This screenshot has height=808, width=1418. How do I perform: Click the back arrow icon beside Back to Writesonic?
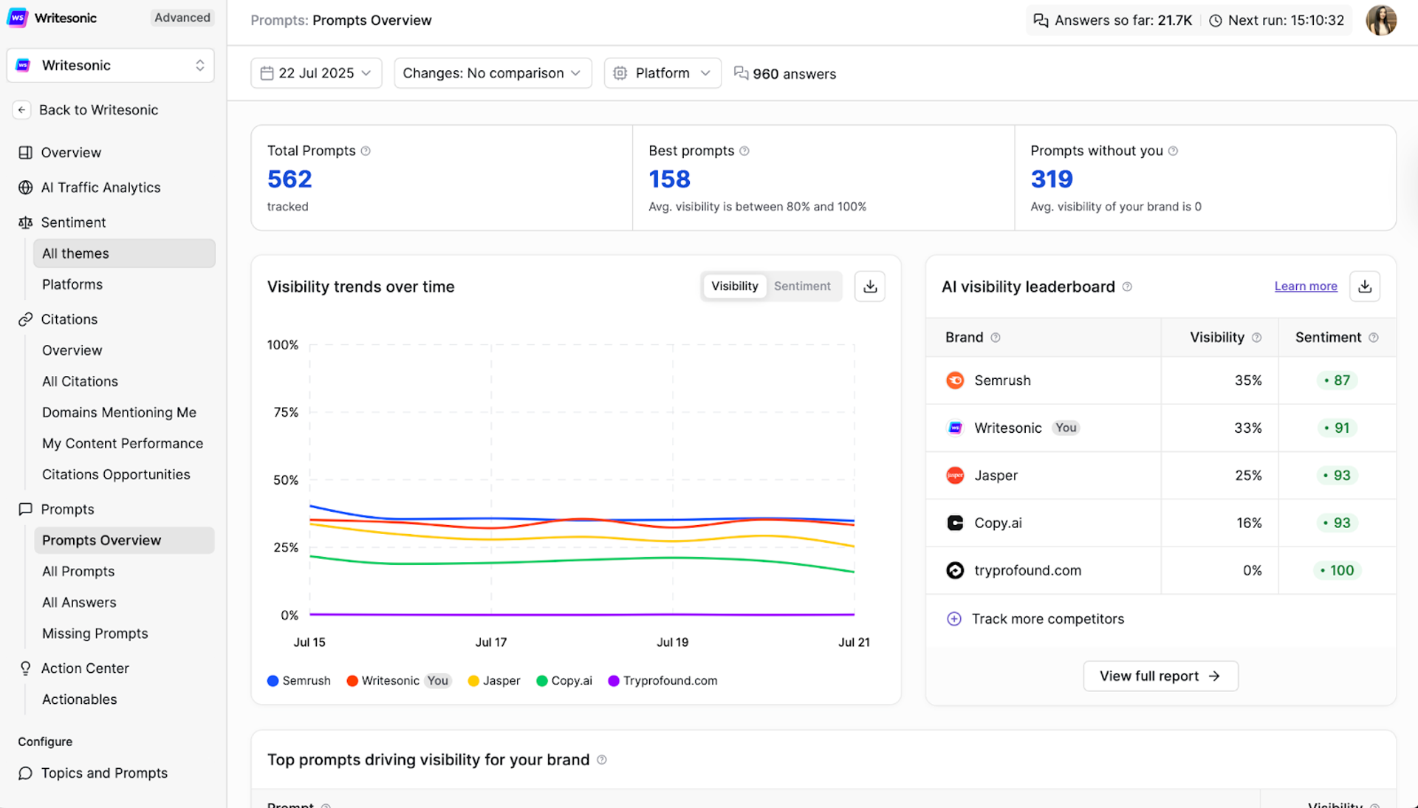pyautogui.click(x=21, y=110)
